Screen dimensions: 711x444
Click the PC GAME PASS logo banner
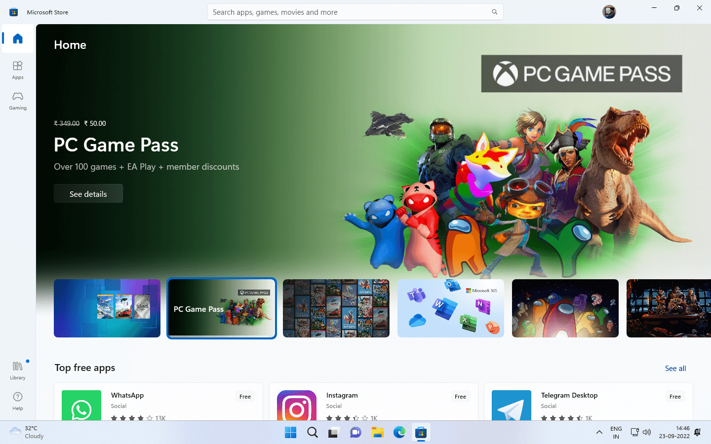582,74
